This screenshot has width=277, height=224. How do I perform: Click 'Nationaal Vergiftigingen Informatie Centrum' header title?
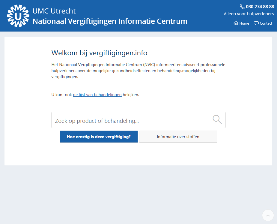[110, 21]
